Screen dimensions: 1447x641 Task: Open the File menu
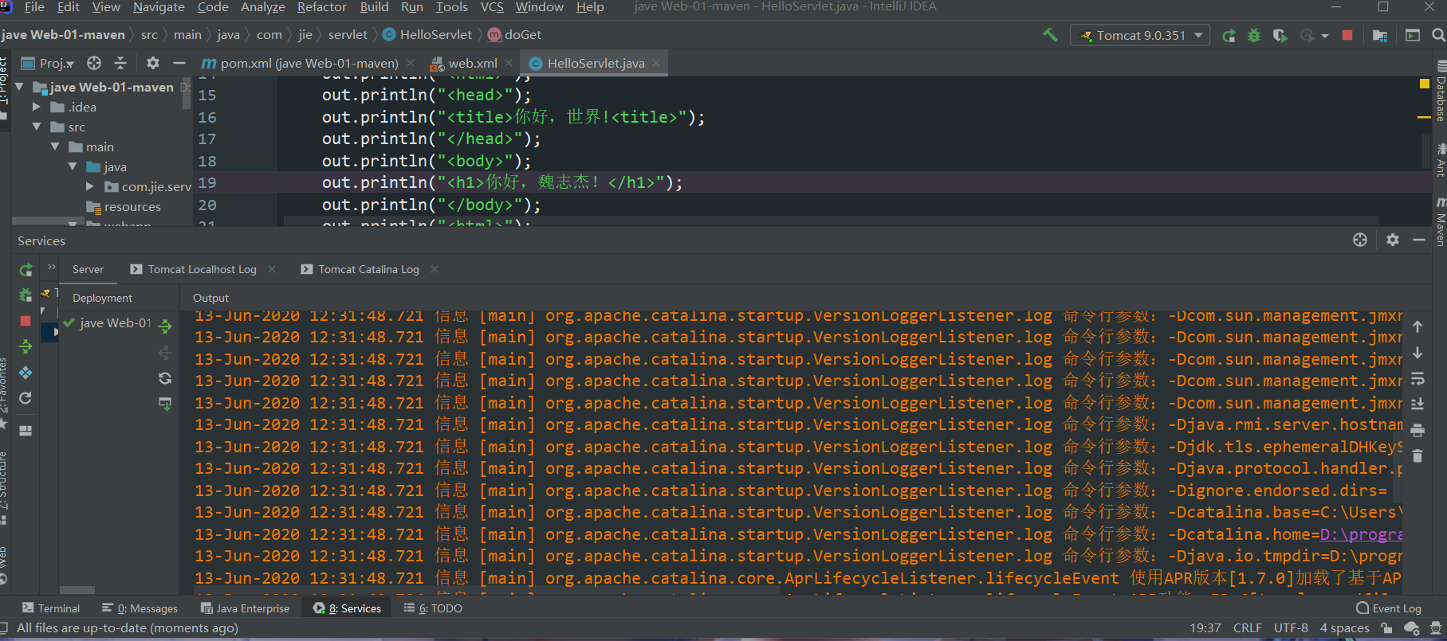pos(34,7)
